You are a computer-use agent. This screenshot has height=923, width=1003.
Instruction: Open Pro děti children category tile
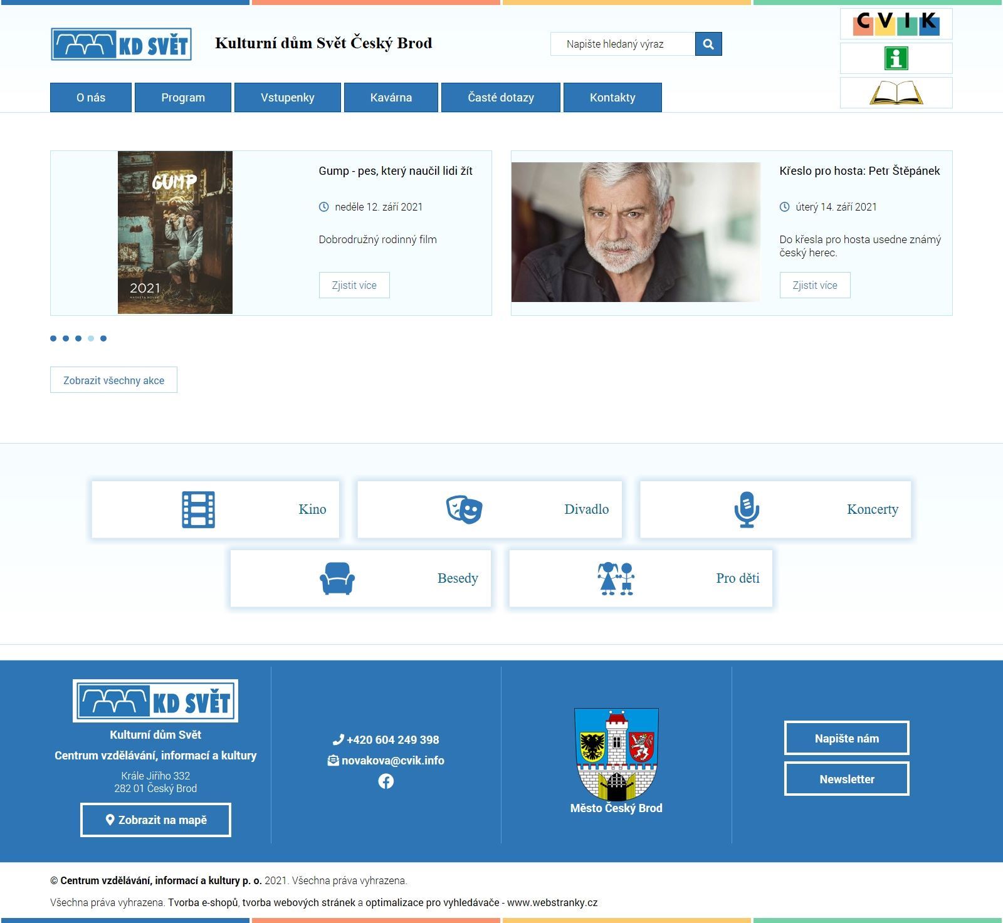(x=640, y=578)
